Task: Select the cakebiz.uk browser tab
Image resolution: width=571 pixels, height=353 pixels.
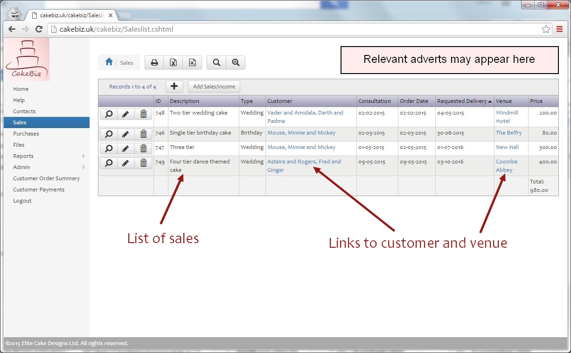Action: point(70,14)
